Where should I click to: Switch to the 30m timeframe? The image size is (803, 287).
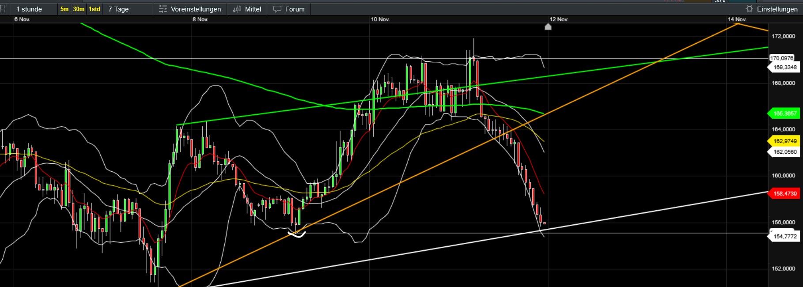coord(79,9)
